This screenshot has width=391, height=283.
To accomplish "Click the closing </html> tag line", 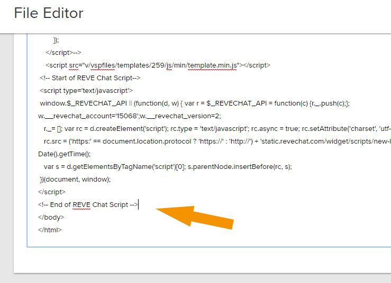I will (x=50, y=230).
